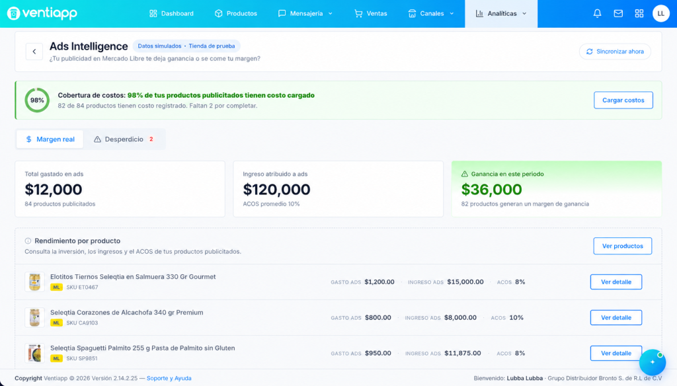677x386 pixels.
Task: Select the Margen real tab
Action: pos(50,139)
